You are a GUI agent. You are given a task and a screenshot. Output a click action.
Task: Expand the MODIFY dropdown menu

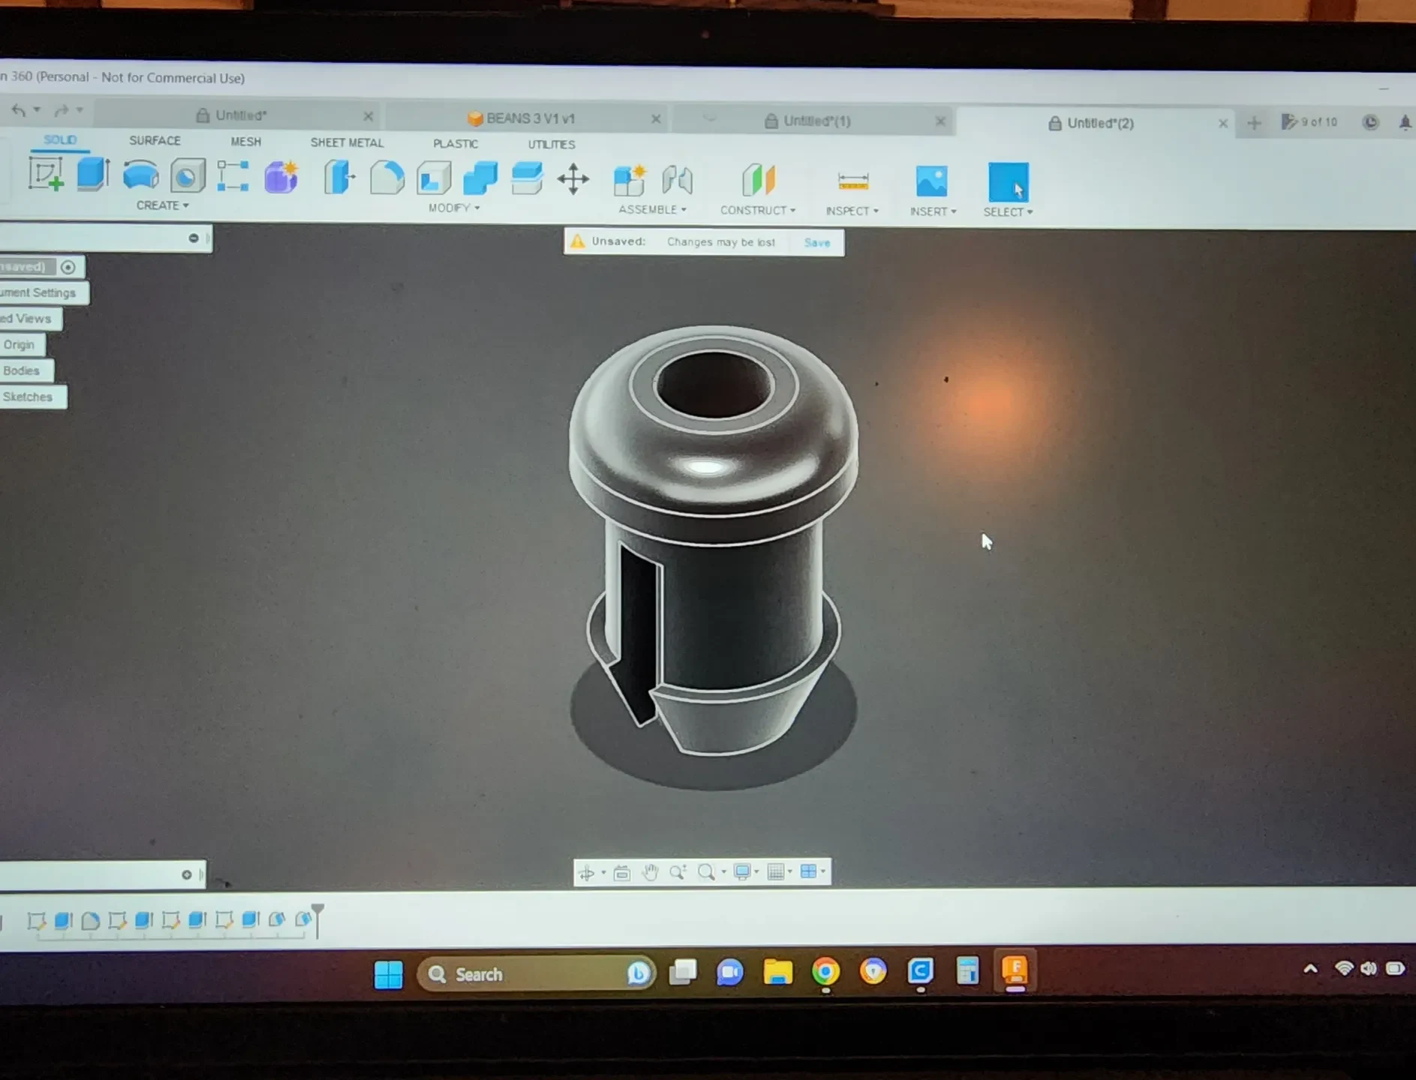pos(454,208)
